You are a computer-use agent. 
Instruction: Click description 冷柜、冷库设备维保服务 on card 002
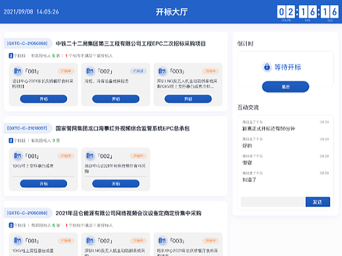[x=107, y=81]
